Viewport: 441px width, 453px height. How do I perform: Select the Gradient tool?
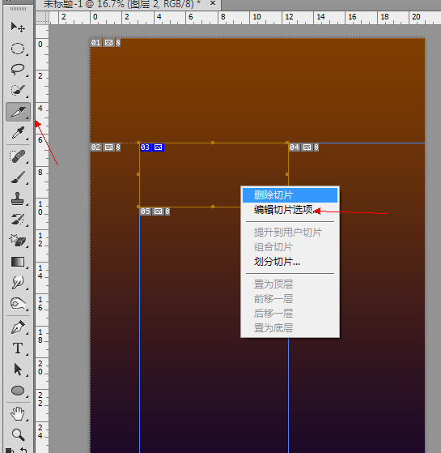point(18,262)
